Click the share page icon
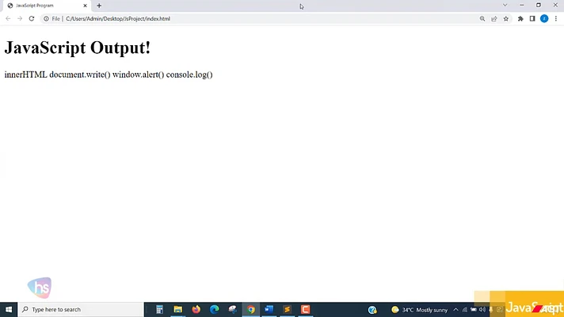This screenshot has height=317, width=564. pos(494,19)
